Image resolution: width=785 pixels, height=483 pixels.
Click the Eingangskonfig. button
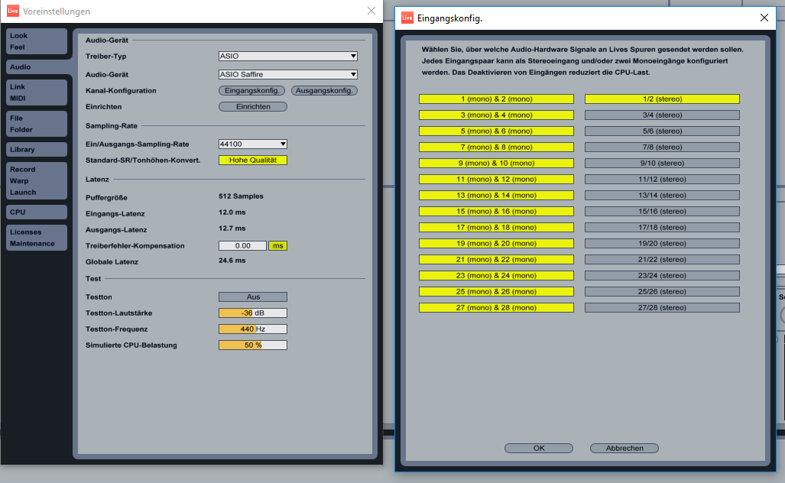coord(251,91)
